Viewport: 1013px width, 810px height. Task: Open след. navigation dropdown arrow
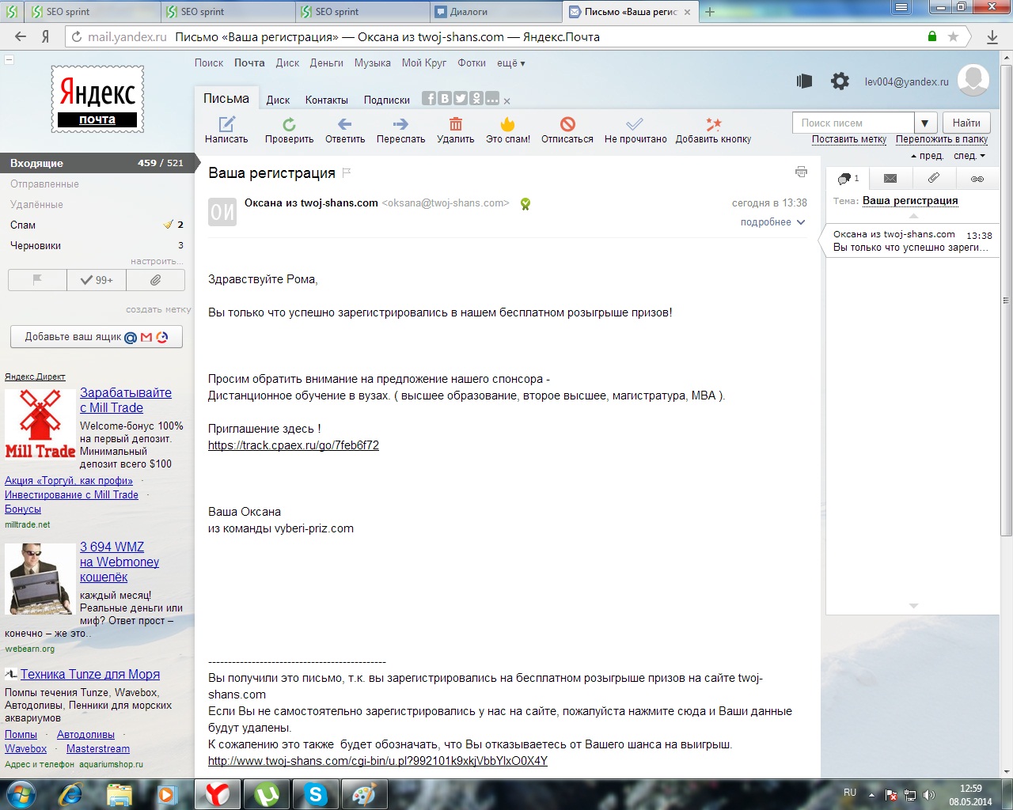click(x=982, y=156)
